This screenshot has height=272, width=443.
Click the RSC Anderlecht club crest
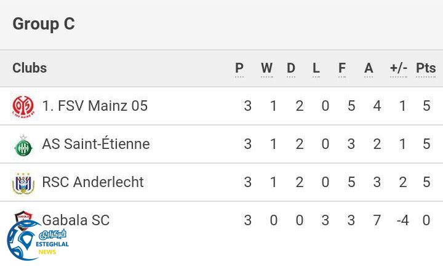tap(23, 183)
